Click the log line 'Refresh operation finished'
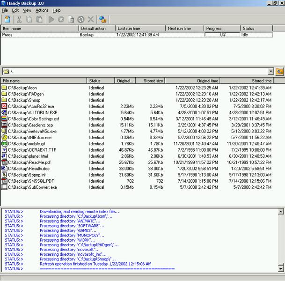Screen dimensions: 285x281 click(x=95, y=264)
